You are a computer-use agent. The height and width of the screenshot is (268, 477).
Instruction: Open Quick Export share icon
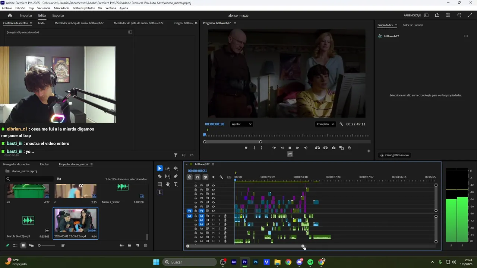437,15
